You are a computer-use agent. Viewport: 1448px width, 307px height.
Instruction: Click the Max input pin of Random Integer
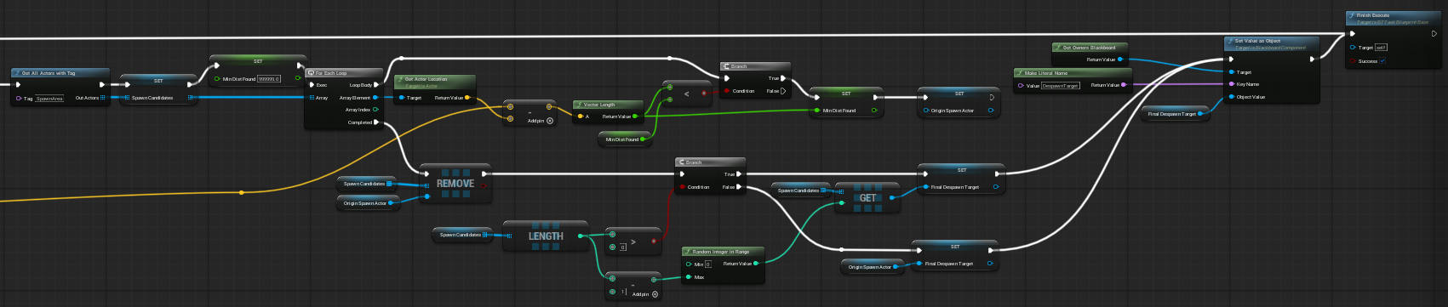click(x=689, y=277)
